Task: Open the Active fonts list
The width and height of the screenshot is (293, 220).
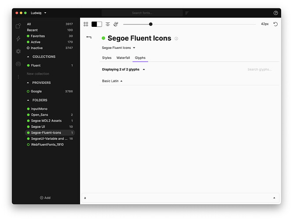Action: click(x=50, y=42)
